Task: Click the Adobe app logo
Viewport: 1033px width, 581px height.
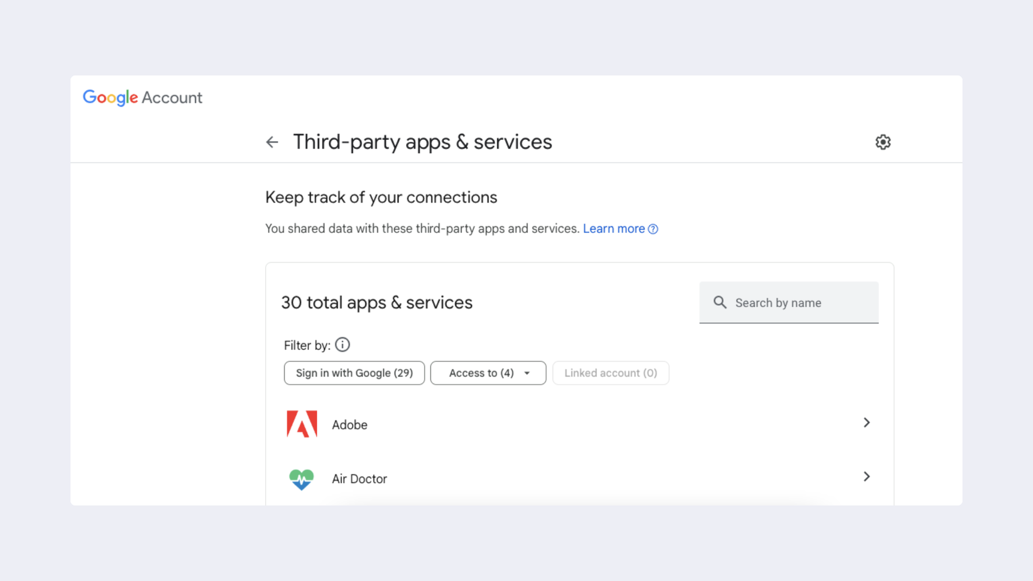Action: click(302, 424)
